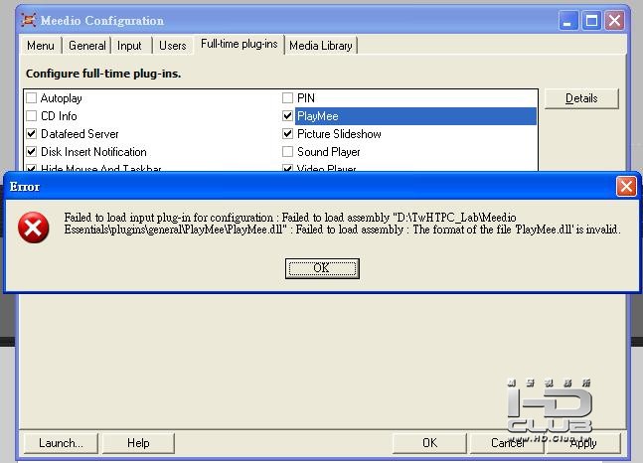Select the Datafeed Server label
Image resolution: width=643 pixels, height=463 pixels.
[80, 134]
